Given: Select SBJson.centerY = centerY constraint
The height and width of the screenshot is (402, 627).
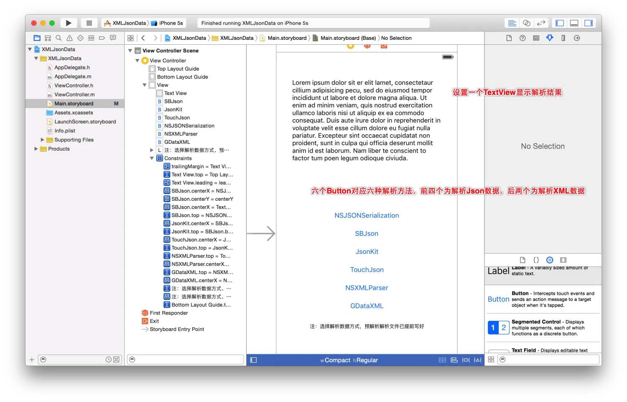Looking at the screenshot, I should pyautogui.click(x=202, y=199).
